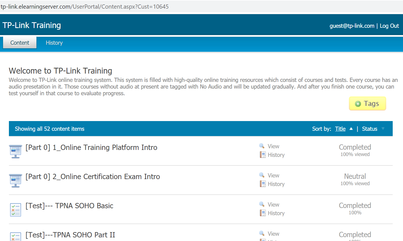Click '100% viewed' under the Neutral status

point(355,184)
